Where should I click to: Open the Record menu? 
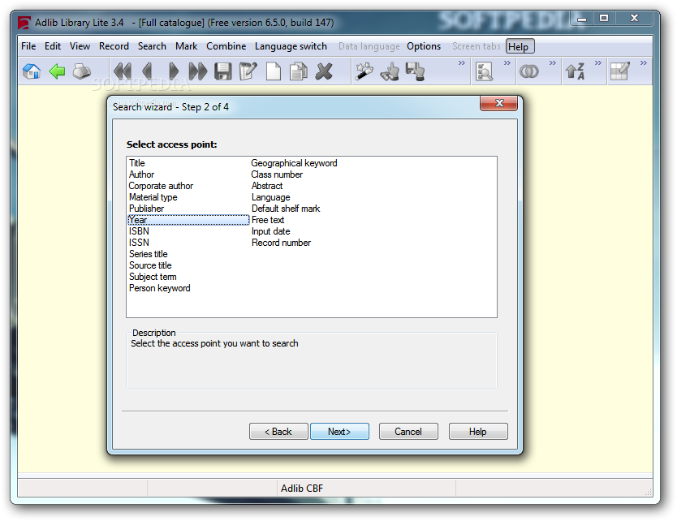[x=114, y=46]
